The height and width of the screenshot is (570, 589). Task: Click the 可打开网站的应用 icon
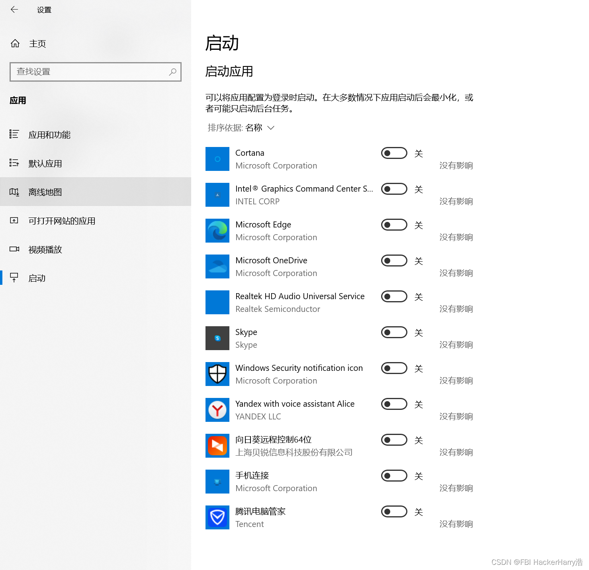click(x=14, y=221)
